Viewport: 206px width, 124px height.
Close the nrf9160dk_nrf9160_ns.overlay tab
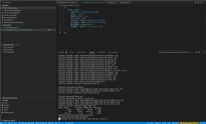(x=104, y=2)
